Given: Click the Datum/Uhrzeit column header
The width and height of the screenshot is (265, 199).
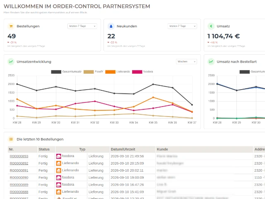Looking at the screenshot, I should pyautogui.click(x=132, y=149).
